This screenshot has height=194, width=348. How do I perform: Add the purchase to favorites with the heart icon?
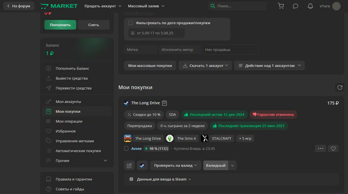tap(333, 148)
